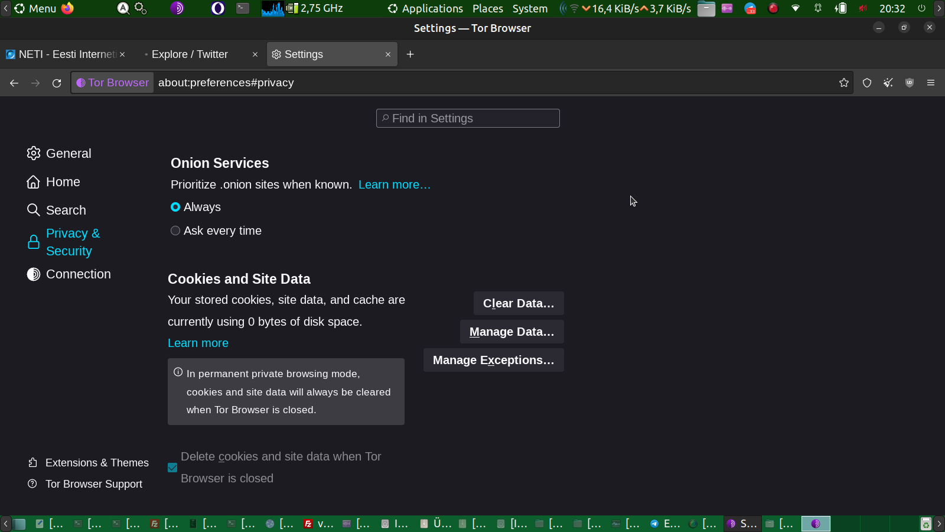Screen dimensions: 945x532
Task: Open the Tor security level shield icon
Action: 867,83
